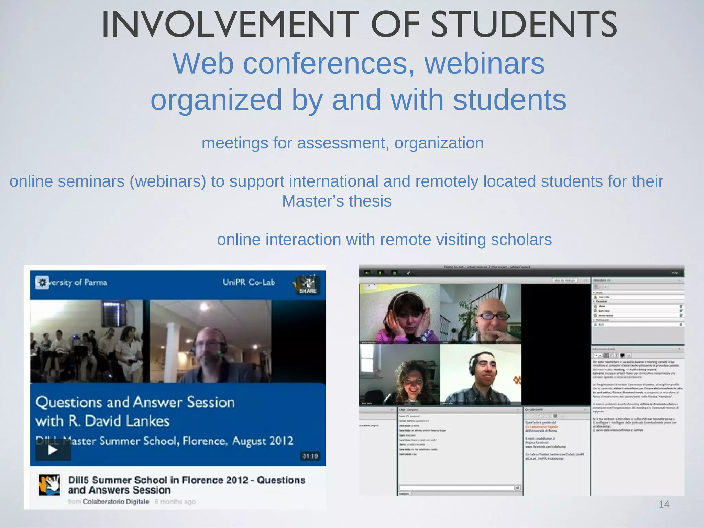704x528 pixels.
Task: Click the send chat message icon
Action: pyautogui.click(x=518, y=488)
